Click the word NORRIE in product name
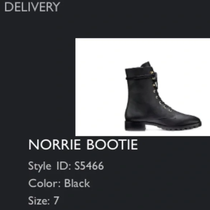 pos(55,144)
